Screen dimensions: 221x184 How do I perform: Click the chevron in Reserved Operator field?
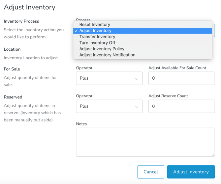(x=136, y=107)
